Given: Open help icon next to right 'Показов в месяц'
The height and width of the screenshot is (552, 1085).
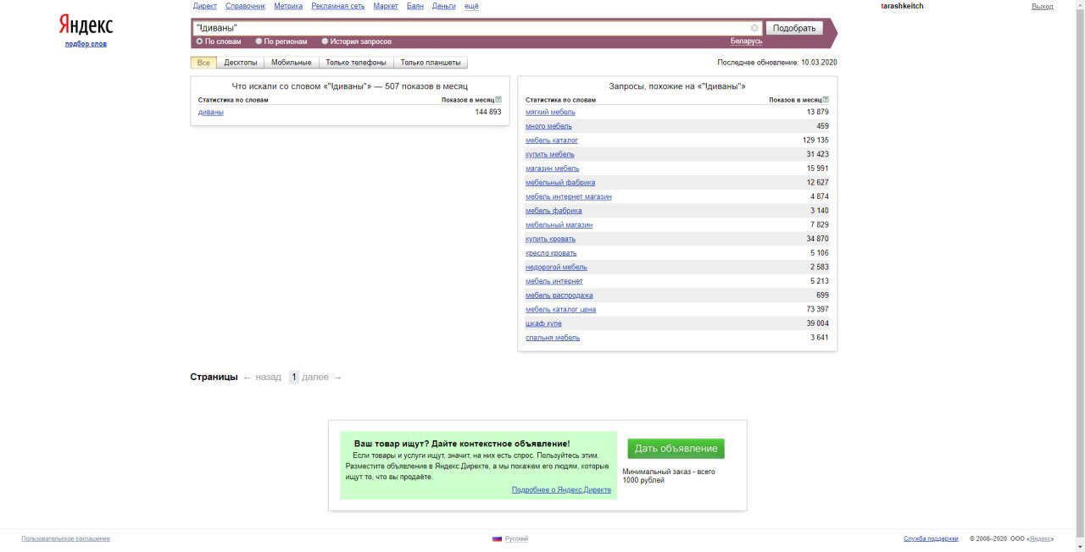Looking at the screenshot, I should click(x=826, y=99).
